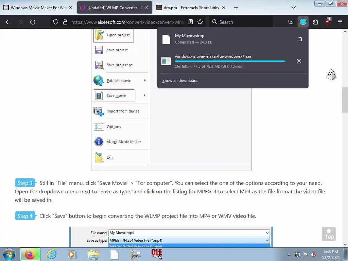Image resolution: width=348 pixels, height=261 pixels.
Task: Click windows-movie-maker-for-windows-7.exe download entry
Action: (x=226, y=61)
